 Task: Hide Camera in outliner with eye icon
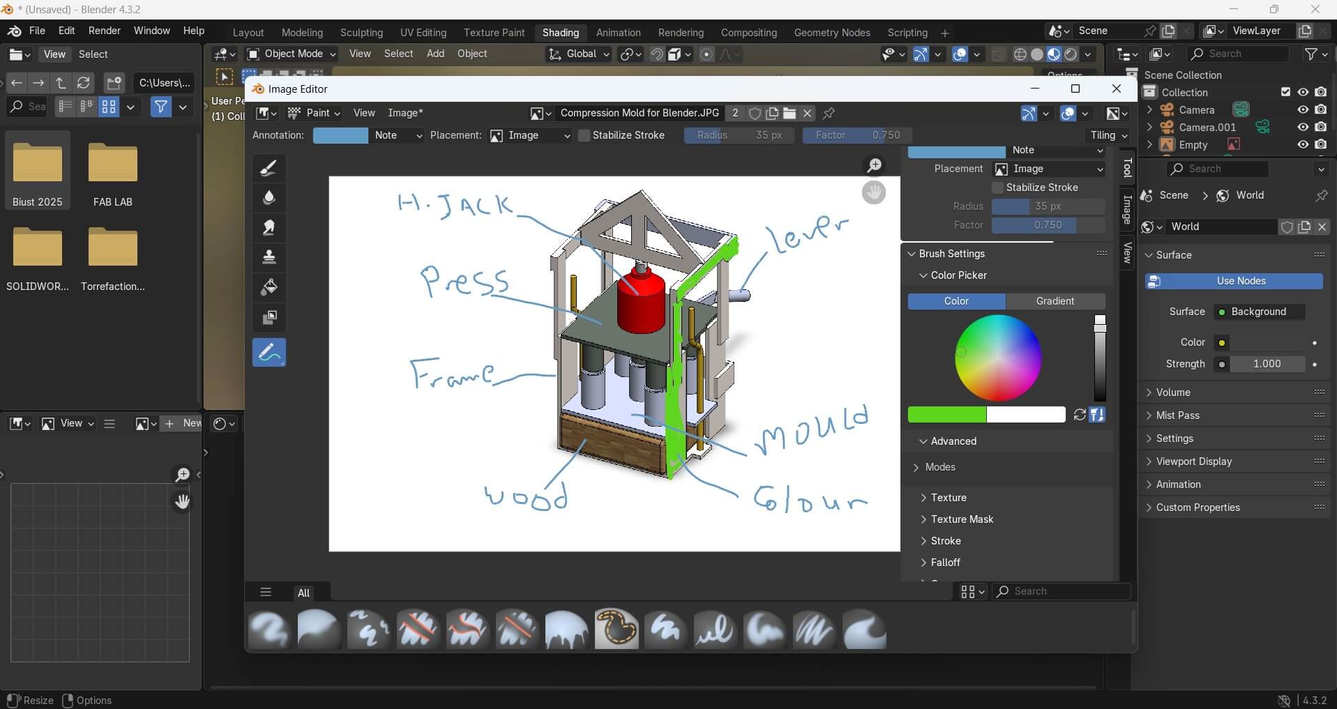coord(1303,110)
